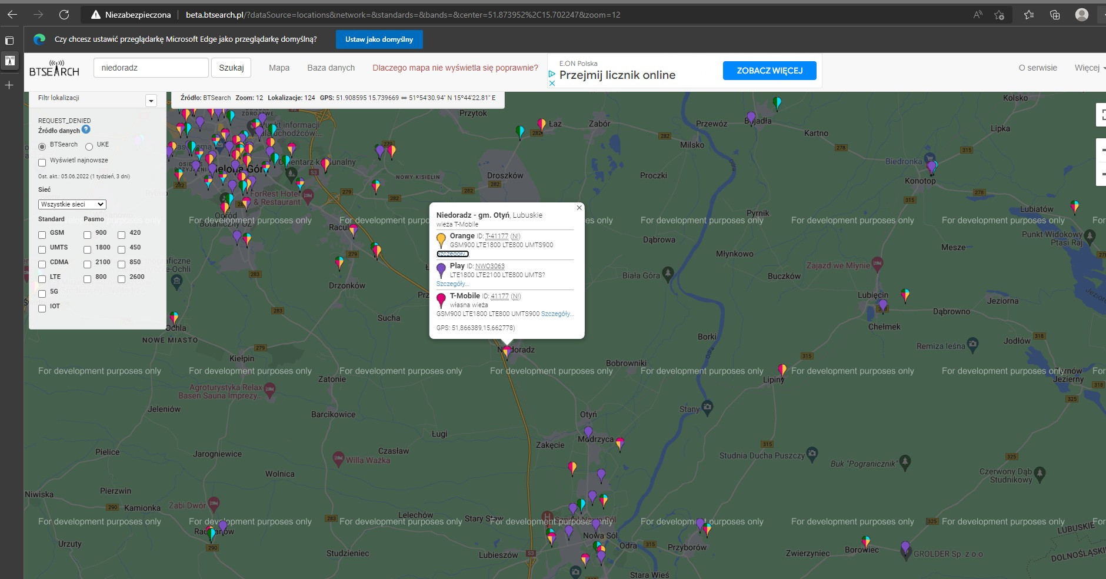Click the browser forward arrow

(x=38, y=15)
